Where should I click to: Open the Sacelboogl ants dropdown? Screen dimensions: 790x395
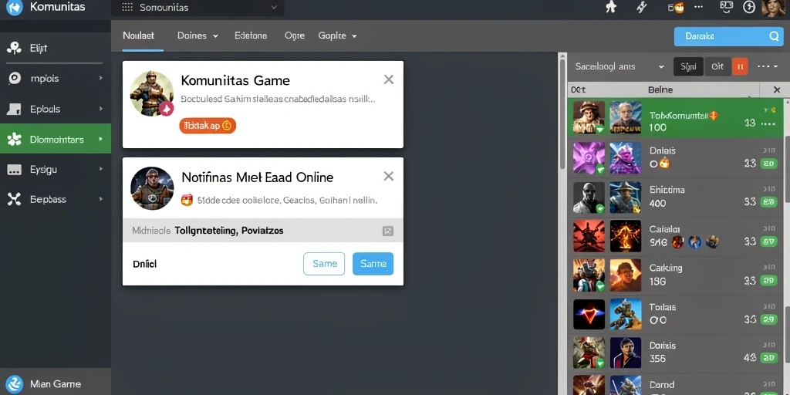pyautogui.click(x=620, y=66)
